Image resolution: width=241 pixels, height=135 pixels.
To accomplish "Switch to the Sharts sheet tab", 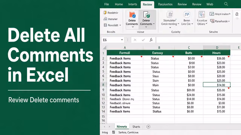I will [136, 127].
